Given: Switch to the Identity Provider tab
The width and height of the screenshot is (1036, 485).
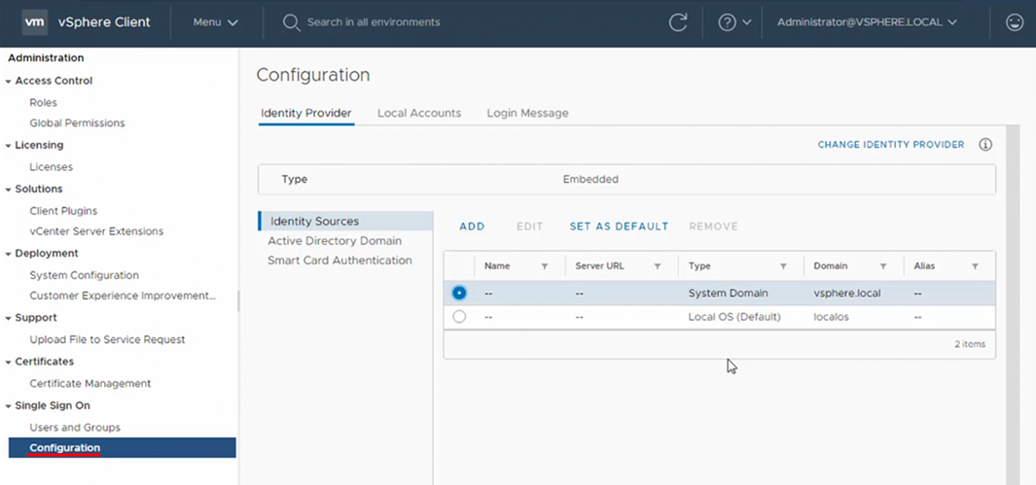Looking at the screenshot, I should point(305,113).
